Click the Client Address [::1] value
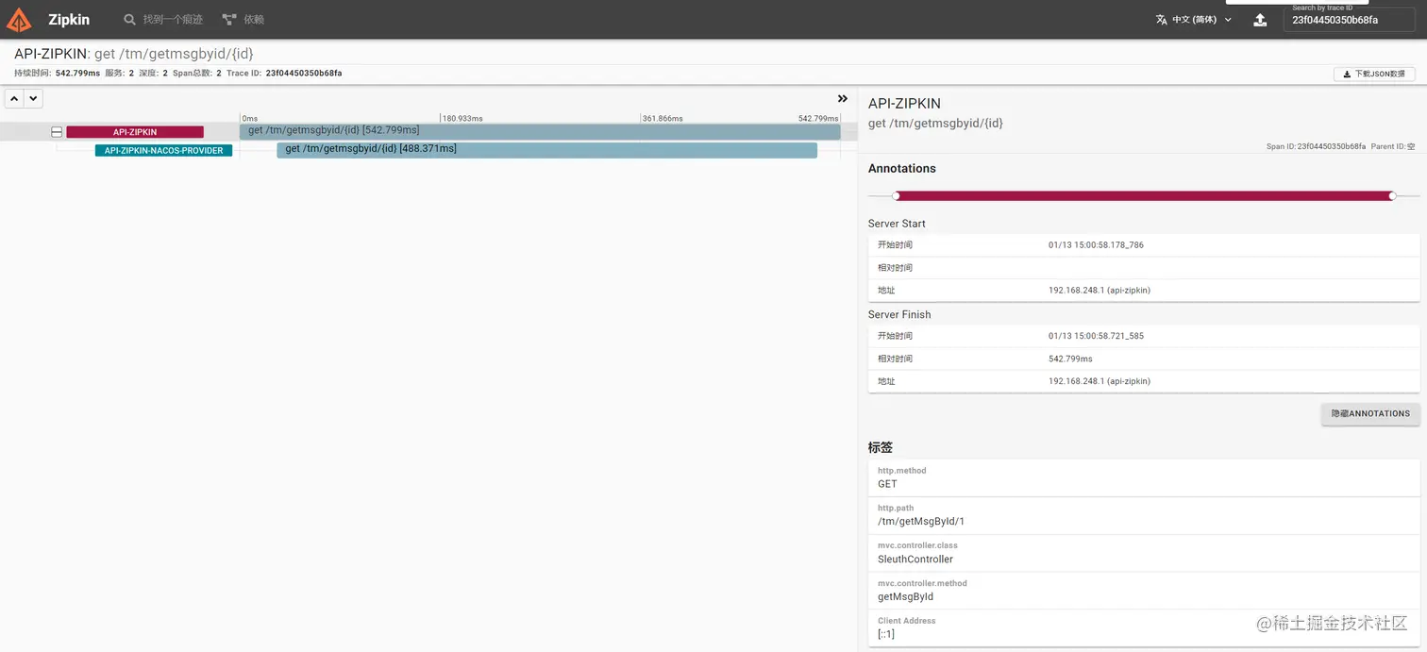 886,634
